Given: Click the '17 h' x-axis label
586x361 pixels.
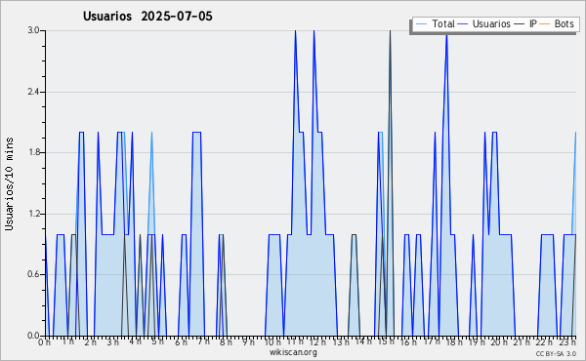Looking at the screenshot, I should pyautogui.click(x=432, y=341).
